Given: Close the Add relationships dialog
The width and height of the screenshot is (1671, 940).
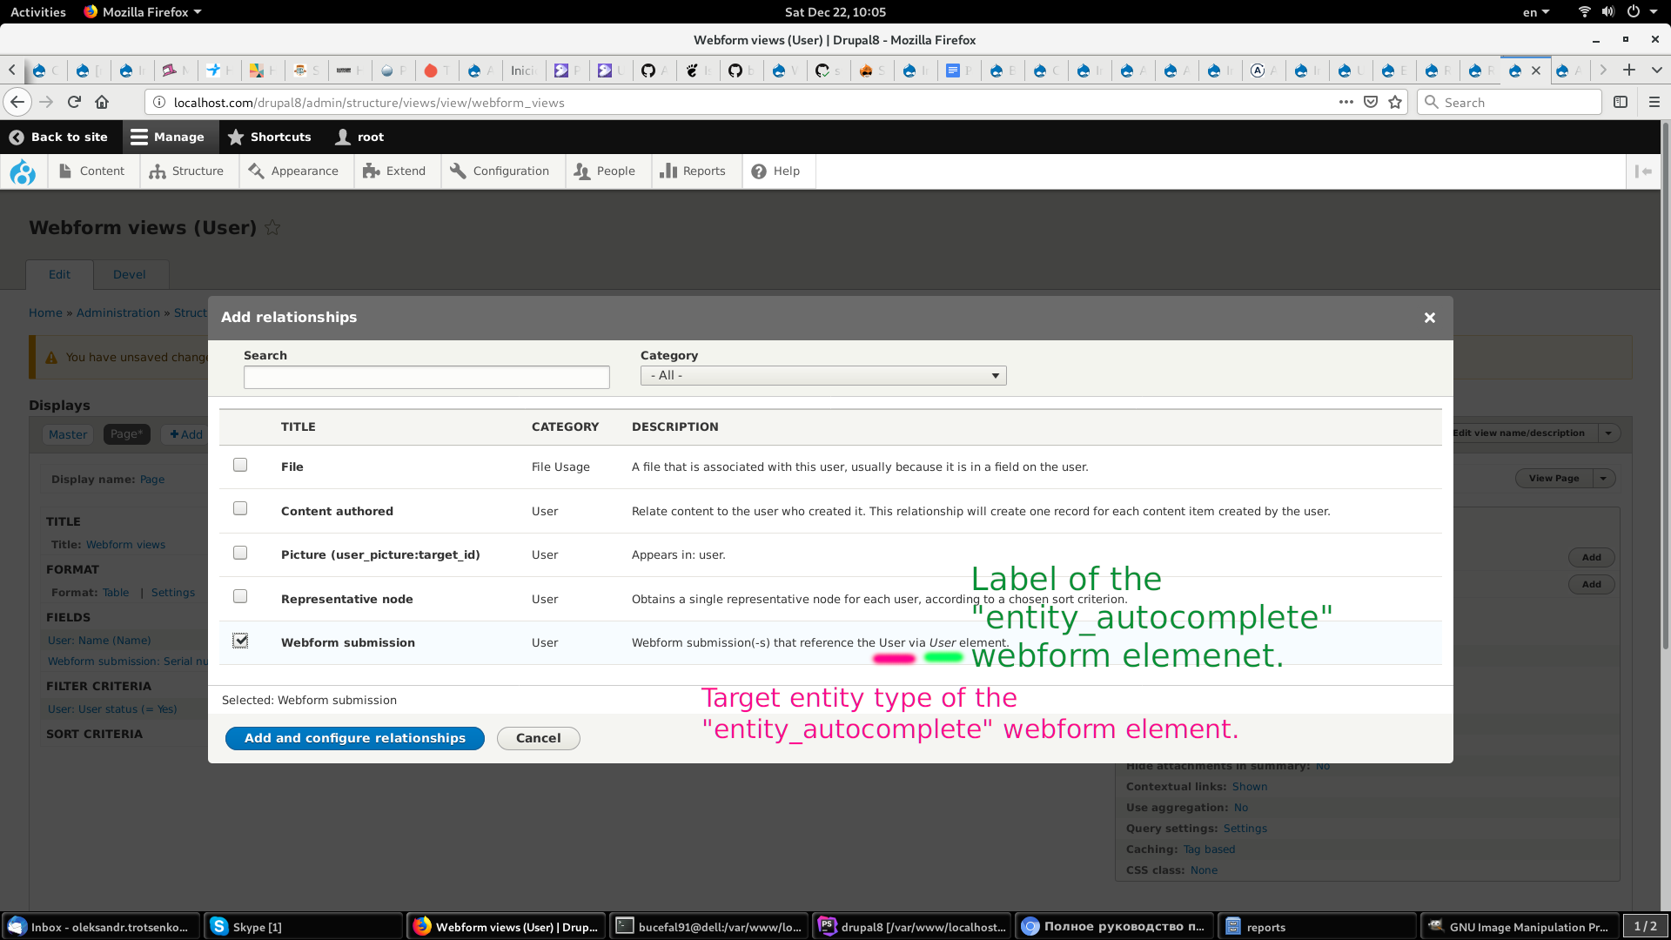Looking at the screenshot, I should (1429, 318).
